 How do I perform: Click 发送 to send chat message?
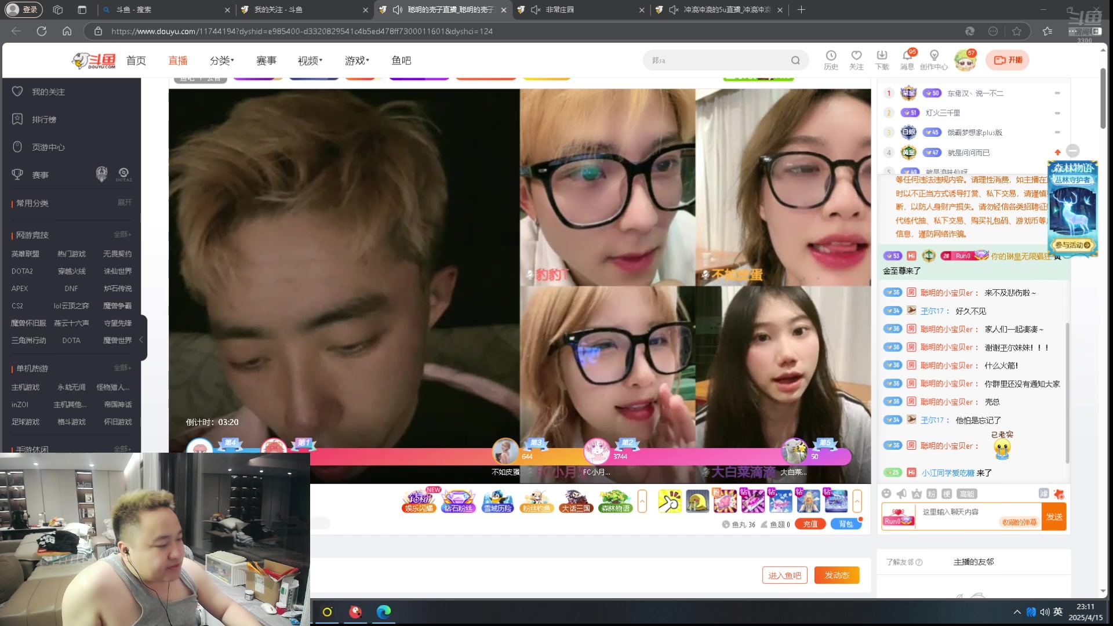pyautogui.click(x=1054, y=516)
